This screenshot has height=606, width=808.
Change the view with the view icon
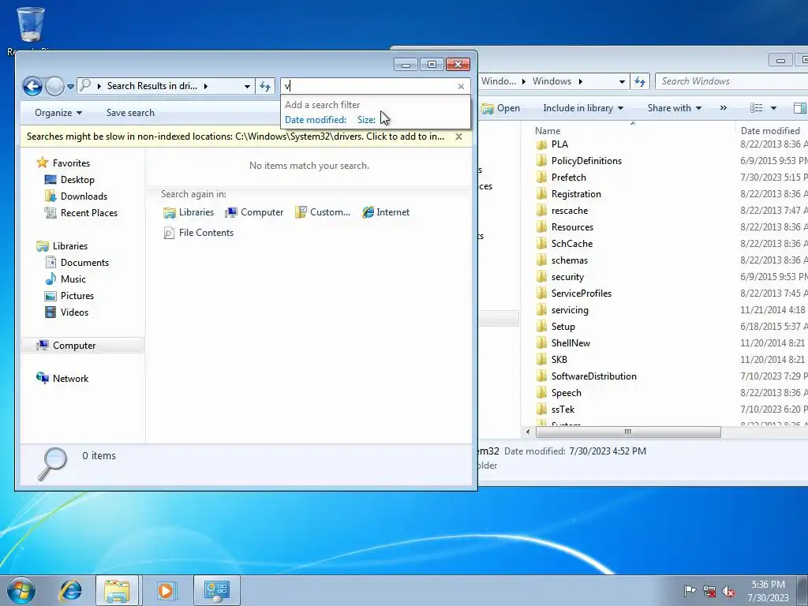(756, 107)
